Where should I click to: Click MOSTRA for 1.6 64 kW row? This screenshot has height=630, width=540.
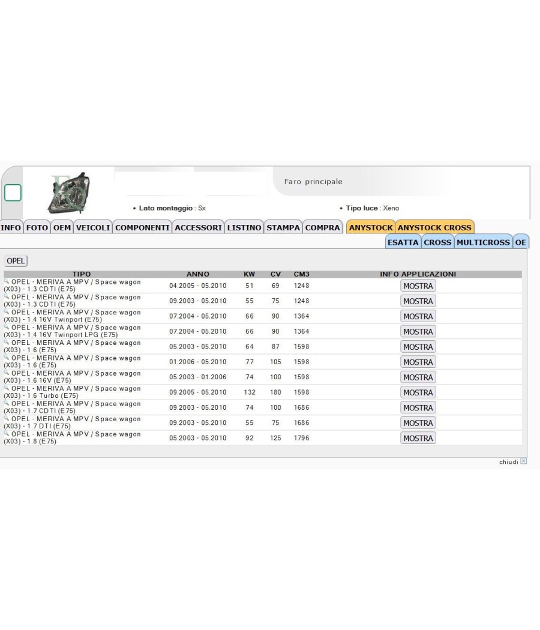click(x=418, y=347)
